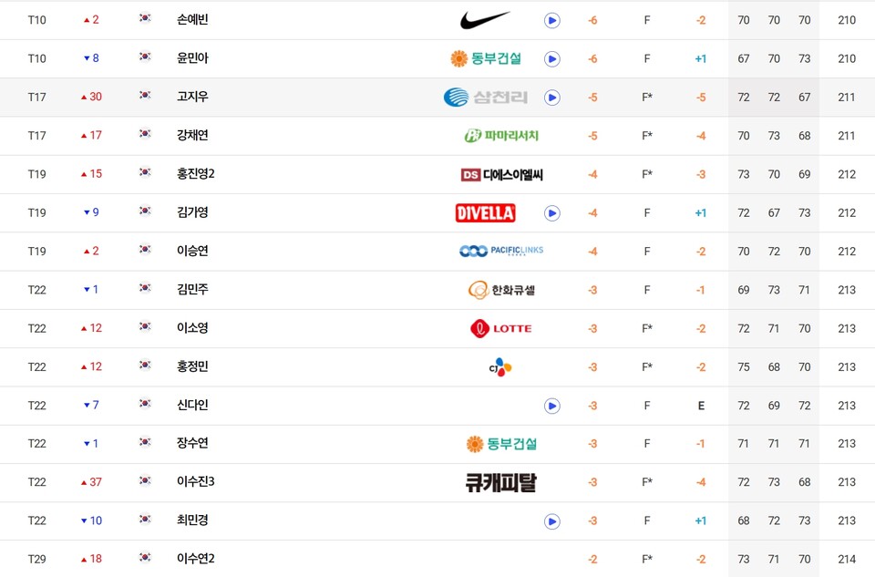Open player 김민주 profile
This screenshot has width=875, height=577.
tap(192, 290)
